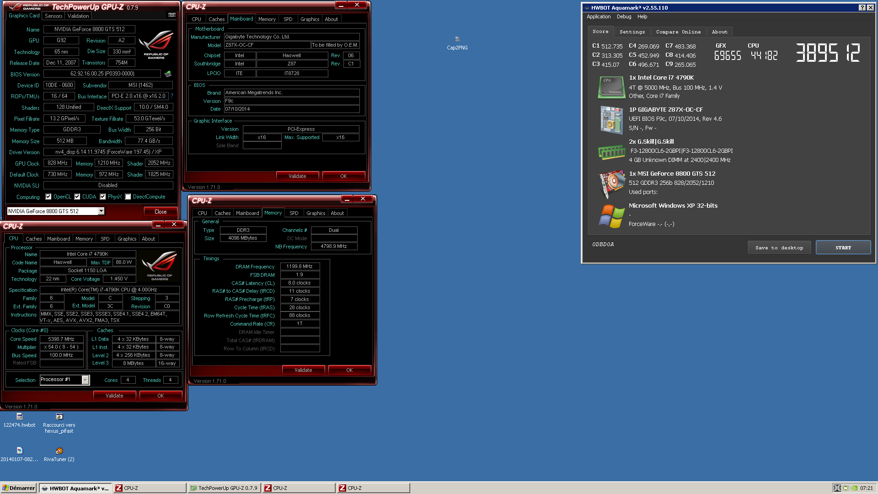Viewport: 878px width, 494px height.
Task: Click the DRAM Frequency 1199.8 MHz value
Action: 300,266
